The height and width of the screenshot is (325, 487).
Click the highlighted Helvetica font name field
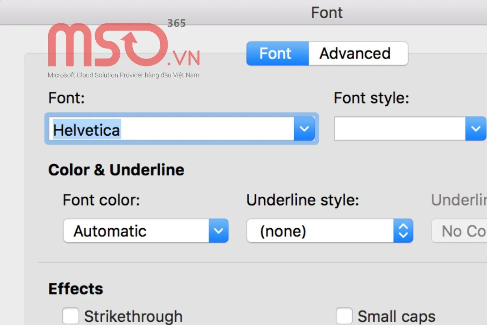[x=170, y=130]
